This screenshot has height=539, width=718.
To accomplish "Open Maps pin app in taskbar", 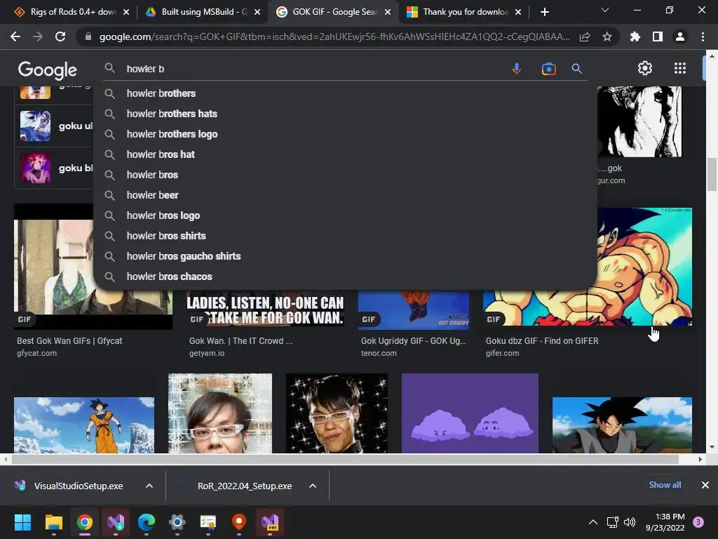I will [239, 522].
